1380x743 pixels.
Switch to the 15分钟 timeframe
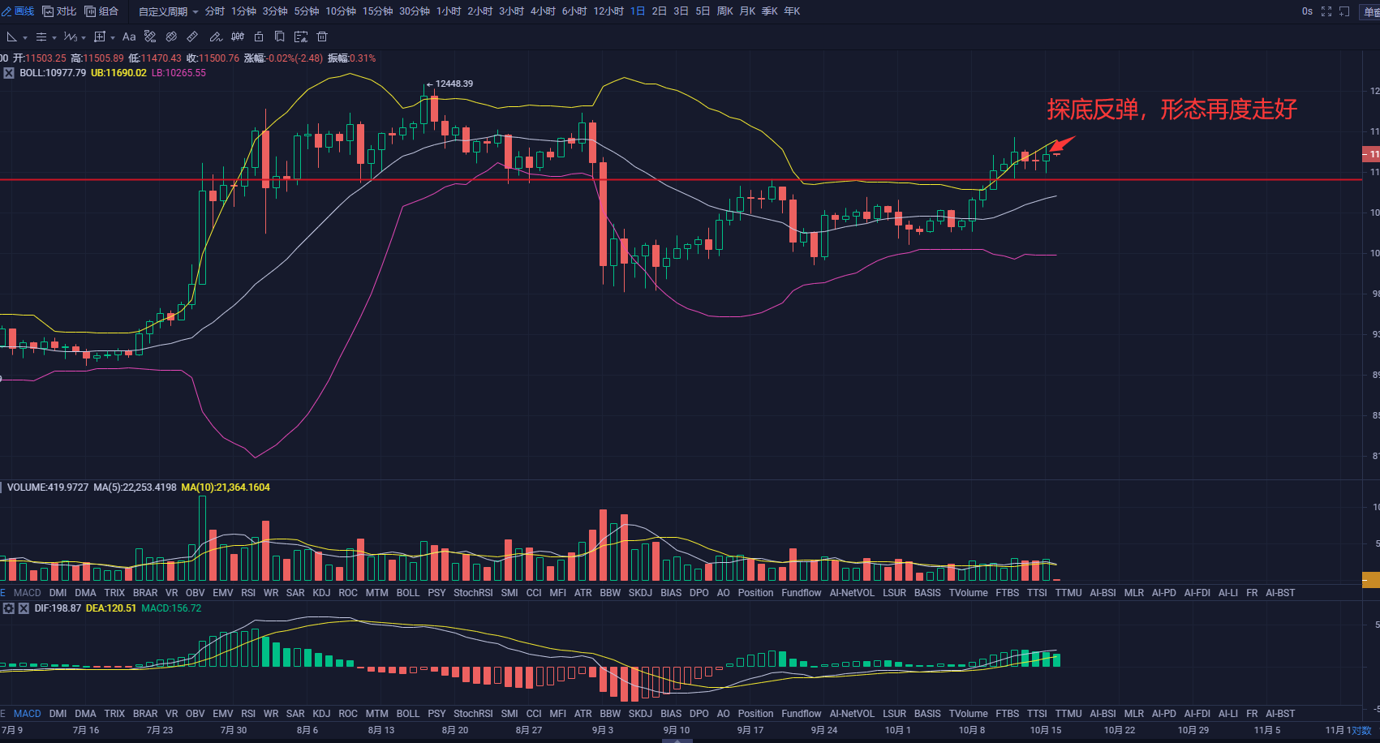[377, 11]
